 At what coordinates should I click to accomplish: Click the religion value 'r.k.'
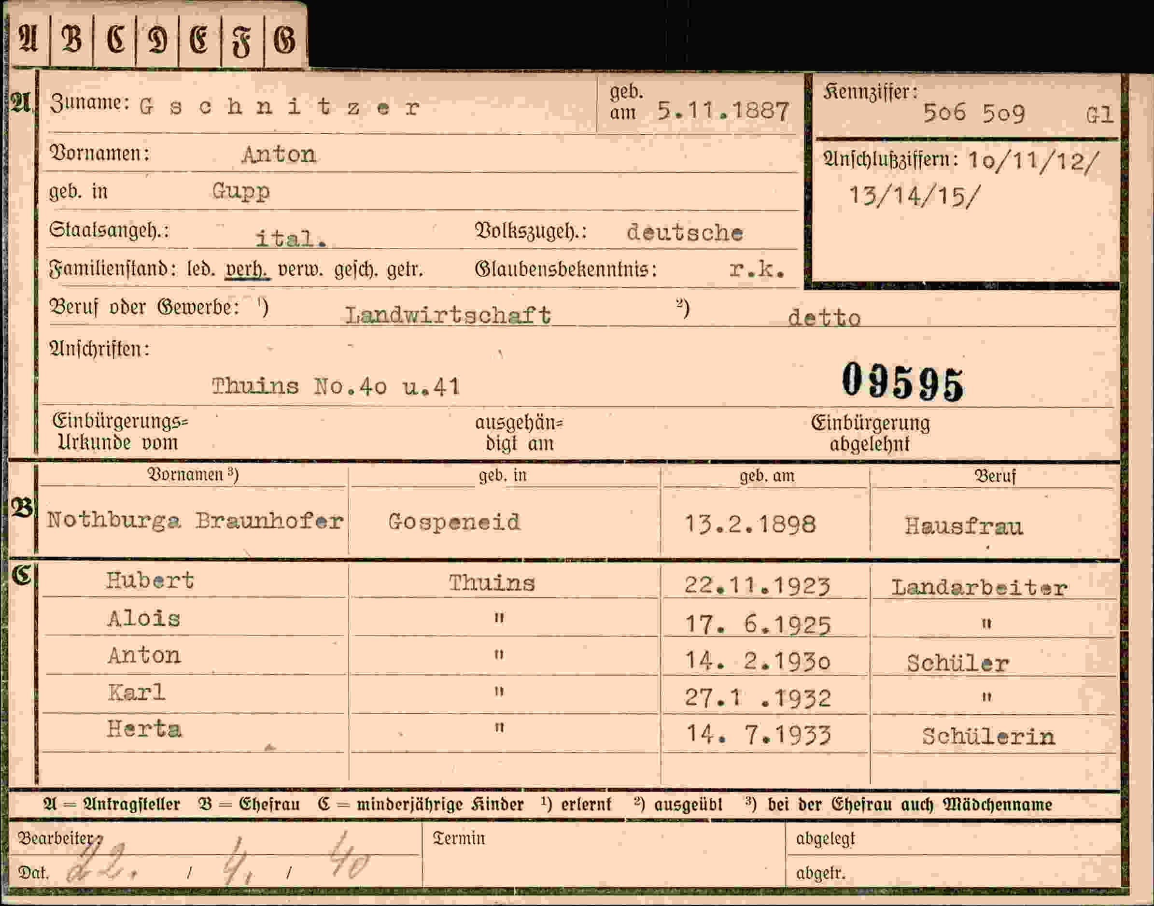point(757,269)
